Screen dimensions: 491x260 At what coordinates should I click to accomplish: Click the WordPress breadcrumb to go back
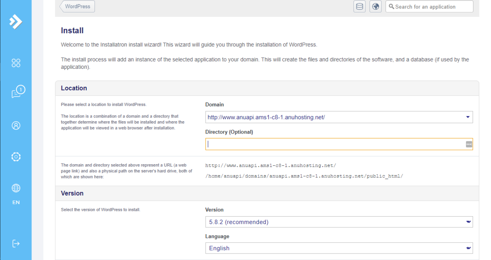coord(79,6)
